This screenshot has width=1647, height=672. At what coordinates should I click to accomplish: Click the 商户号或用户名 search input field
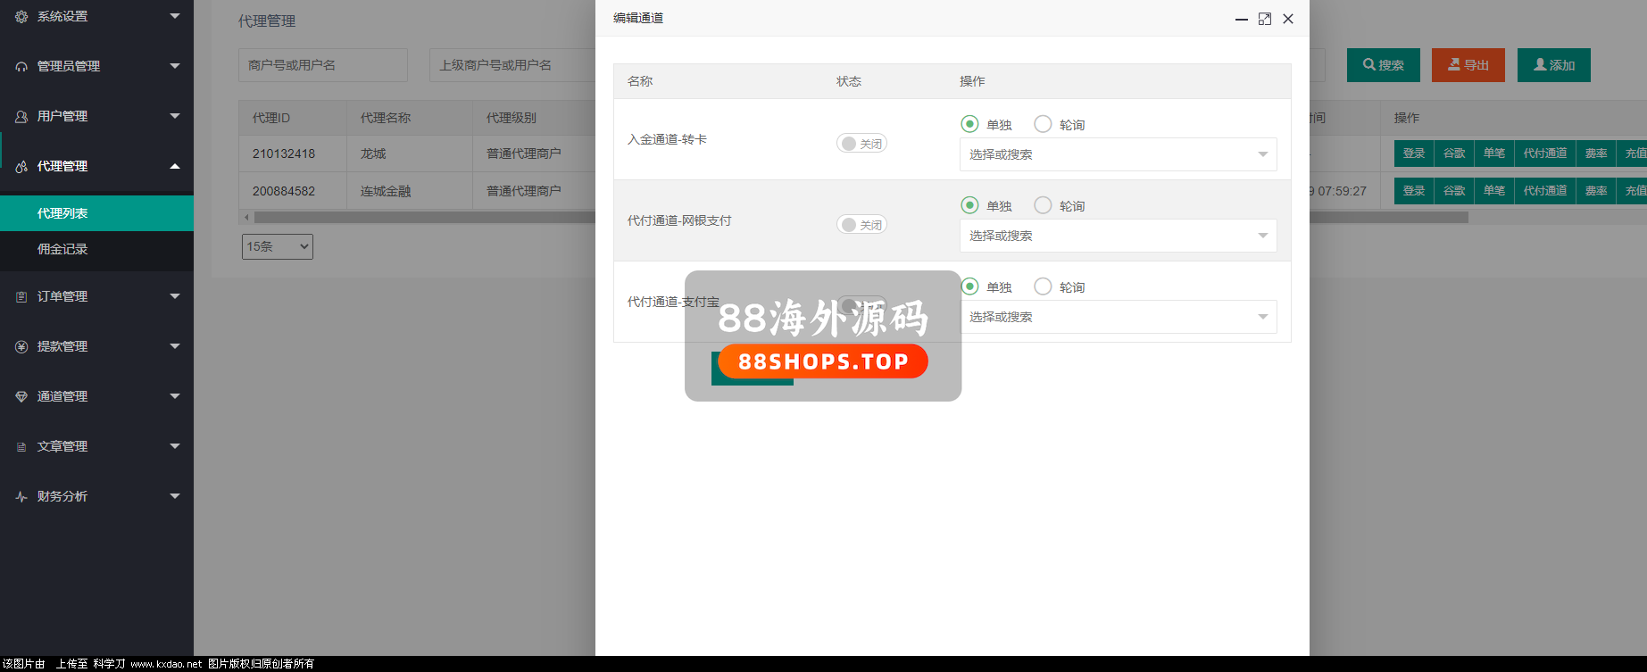322,65
